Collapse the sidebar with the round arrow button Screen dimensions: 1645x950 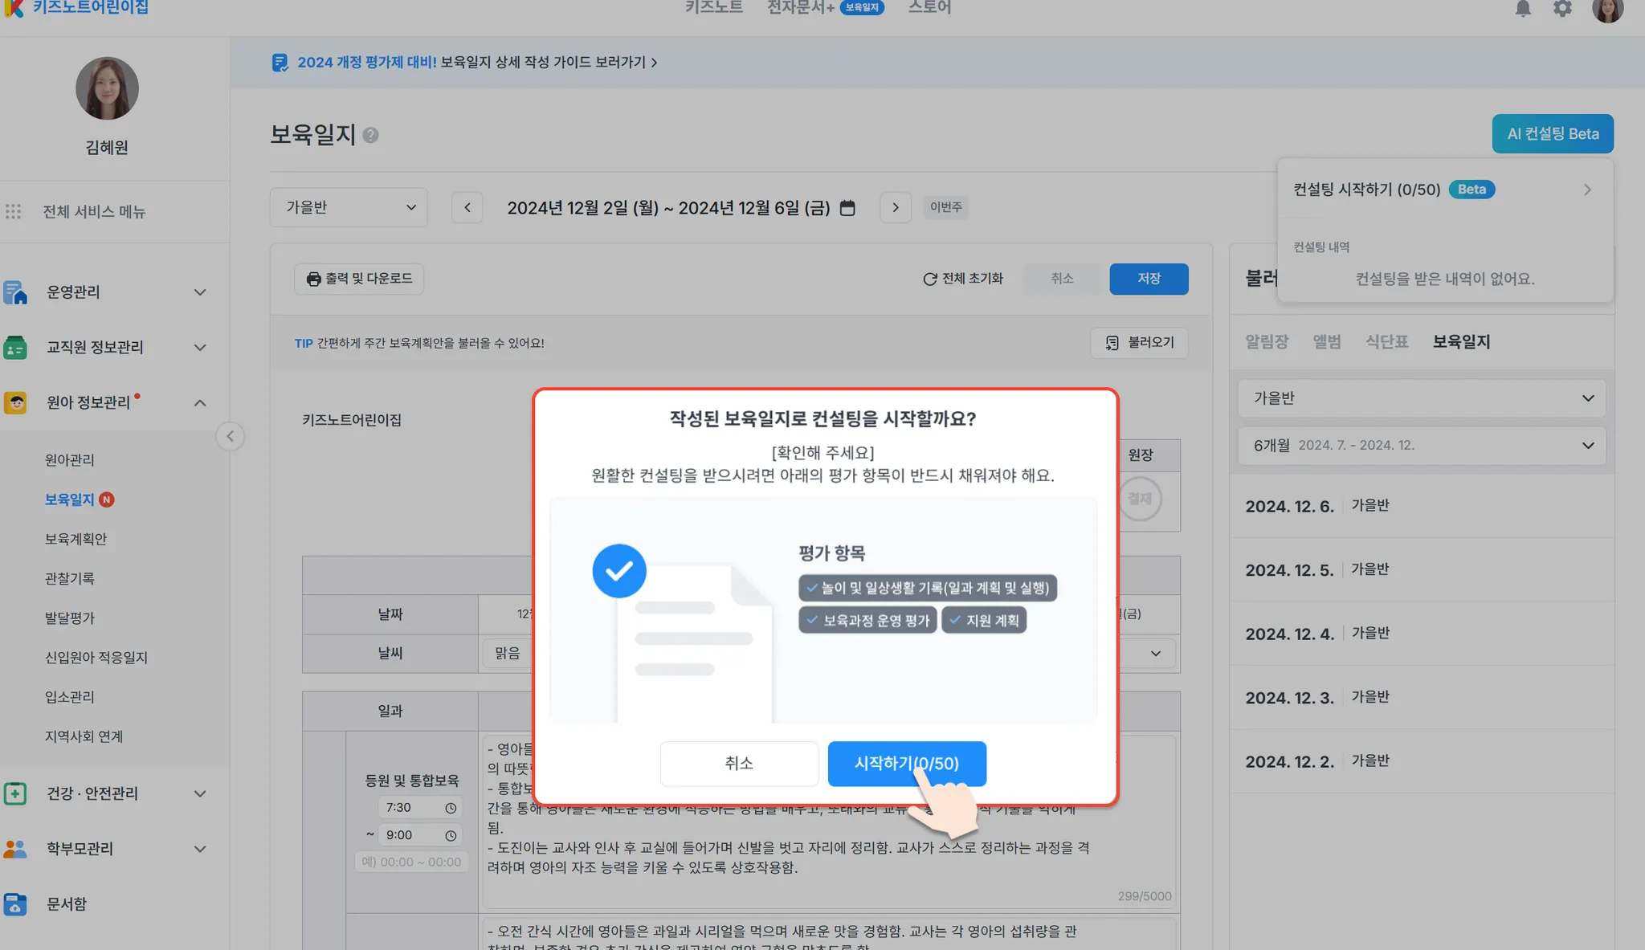[230, 436]
